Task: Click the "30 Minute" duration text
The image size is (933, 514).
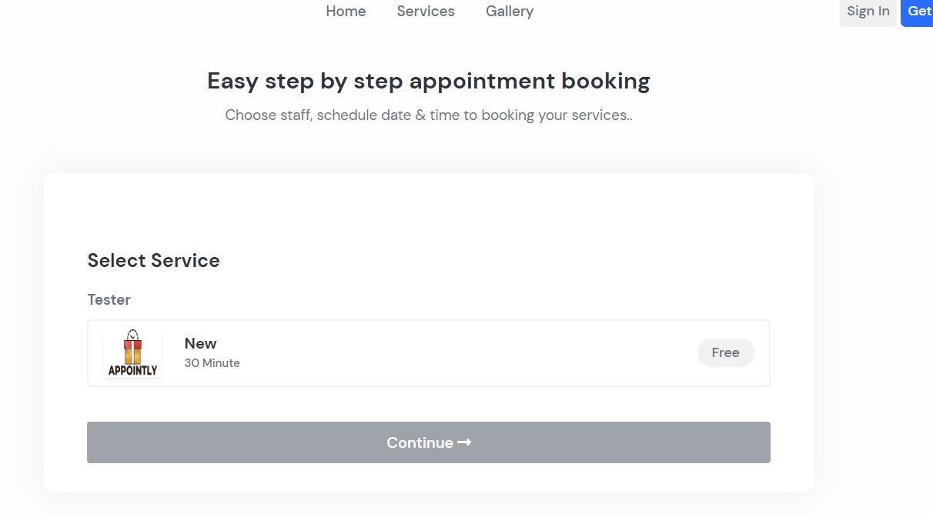Action: (x=212, y=363)
